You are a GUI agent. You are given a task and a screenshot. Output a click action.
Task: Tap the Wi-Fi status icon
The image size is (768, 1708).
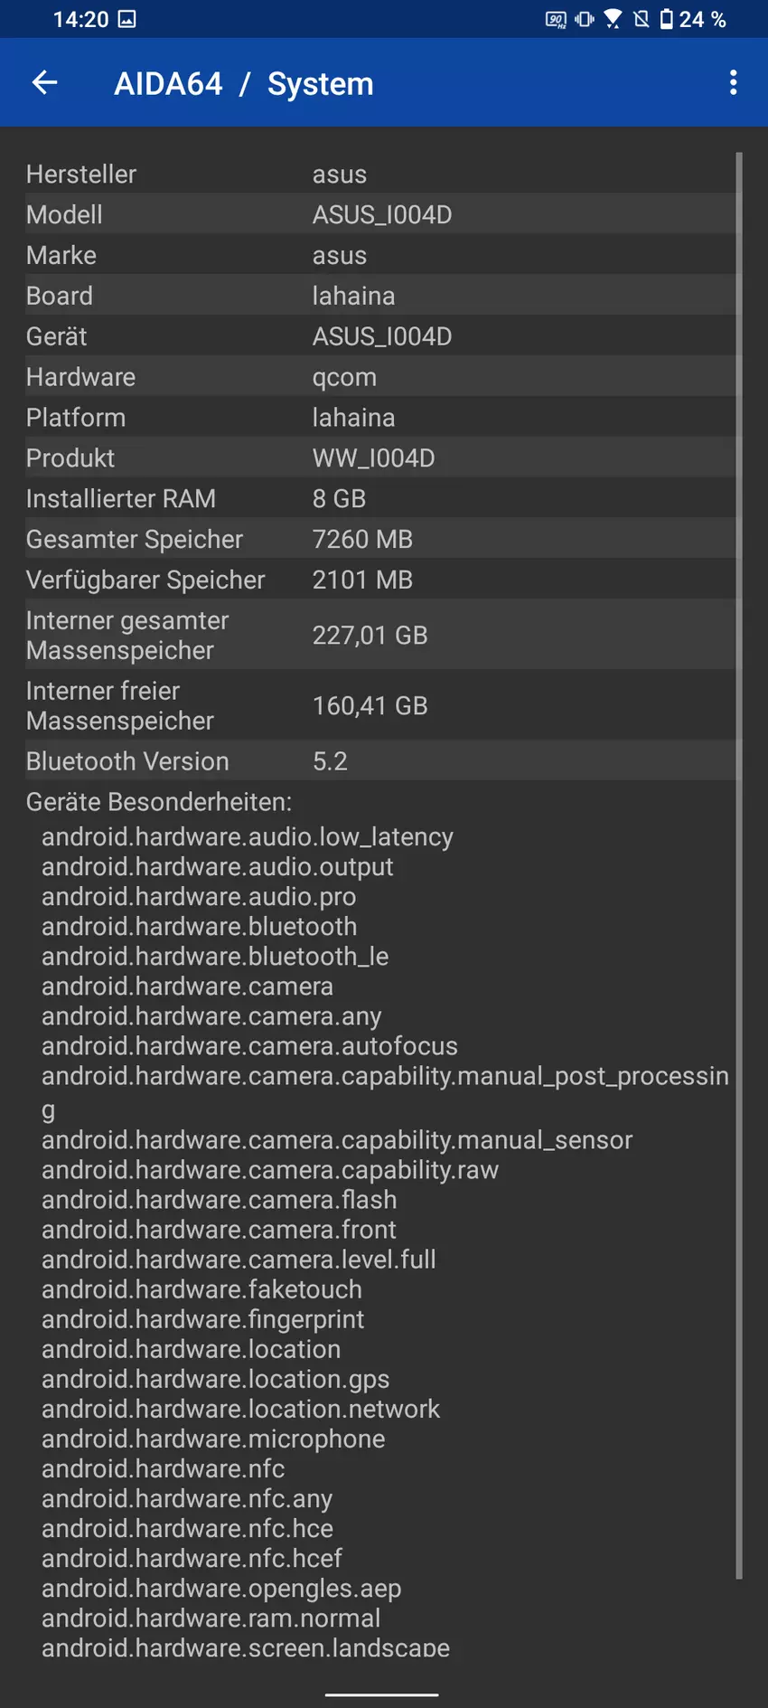(613, 19)
